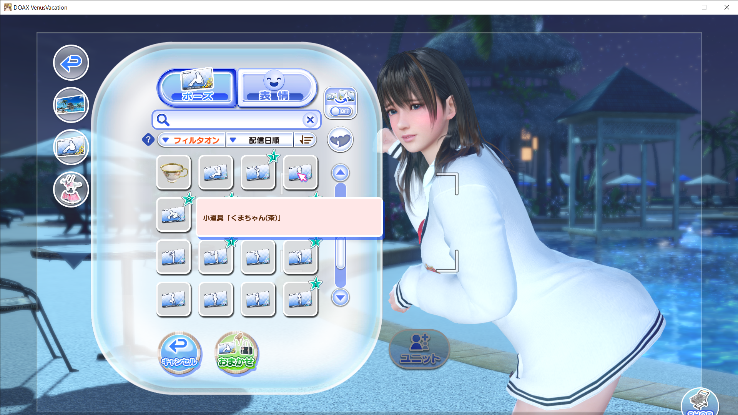Click the vertical scrollbar thumb in pose list
Image resolution: width=738 pixels, height=415 pixels.
[x=341, y=253]
